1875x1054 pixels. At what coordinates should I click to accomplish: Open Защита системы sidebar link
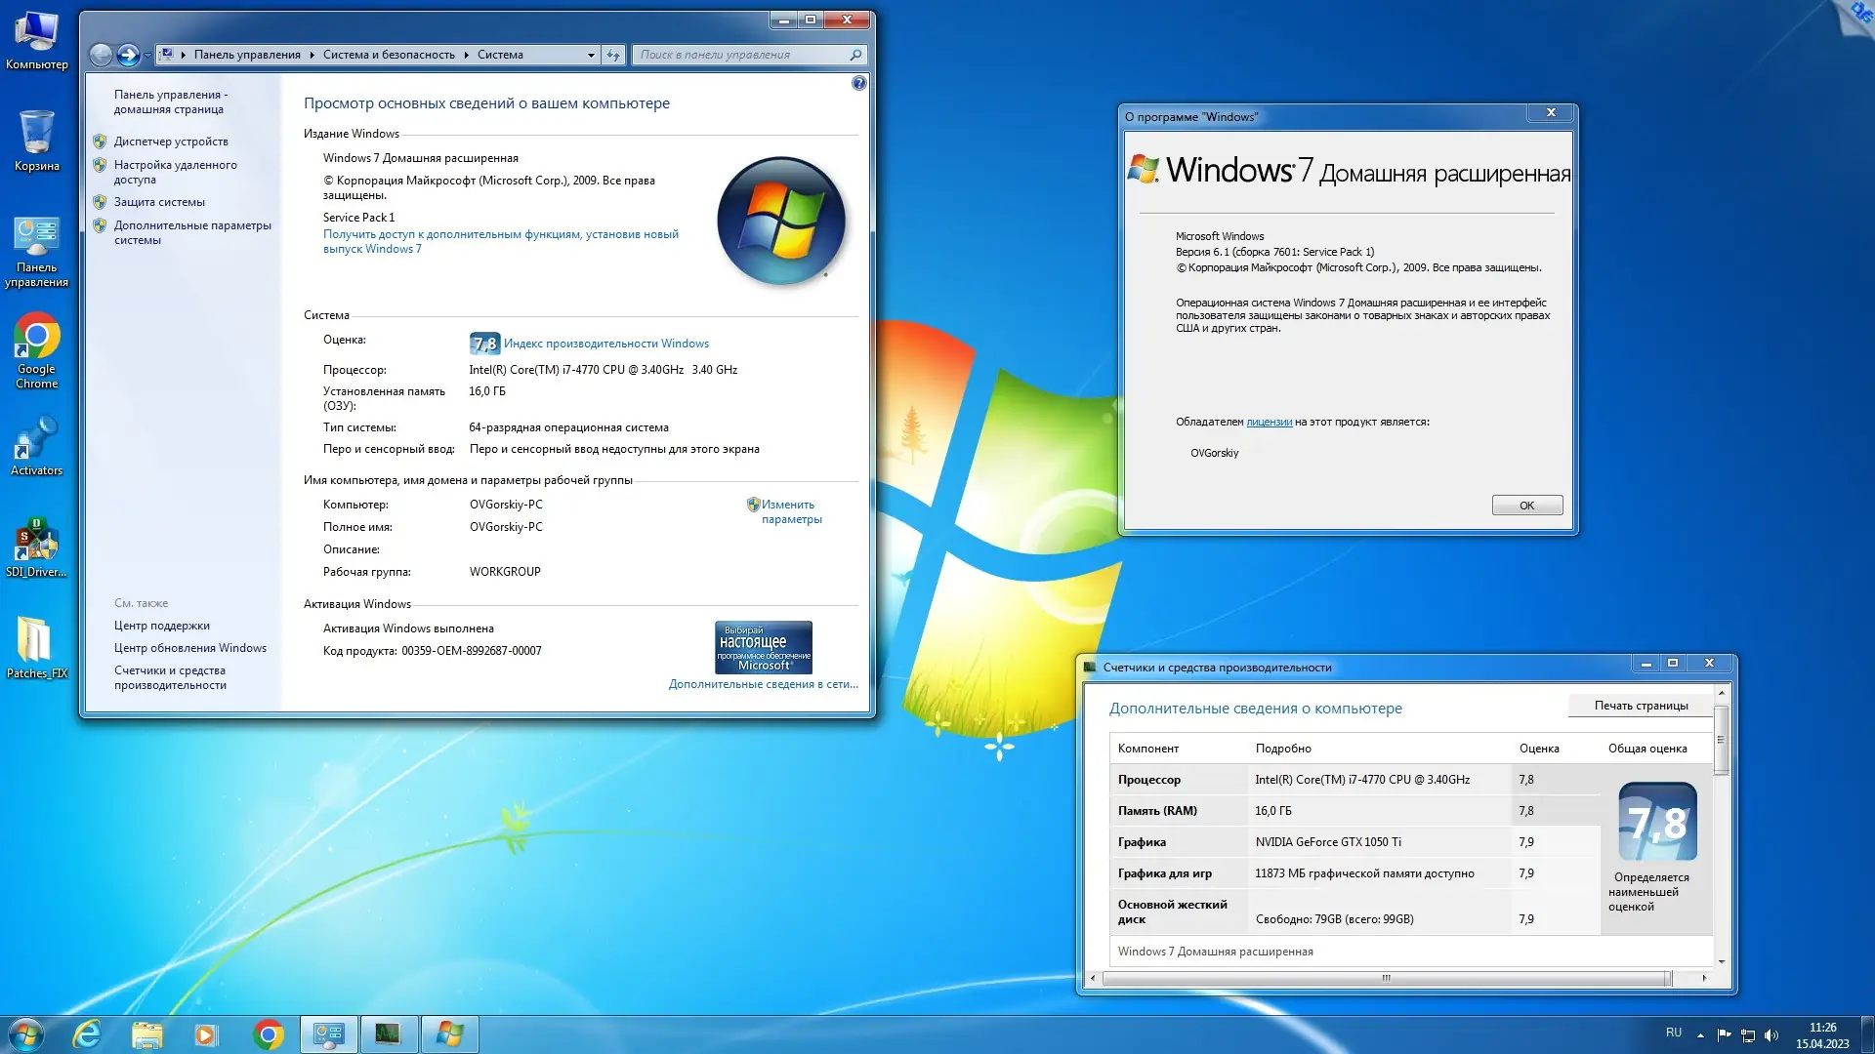[159, 202]
